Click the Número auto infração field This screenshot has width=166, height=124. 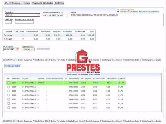tap(24, 22)
